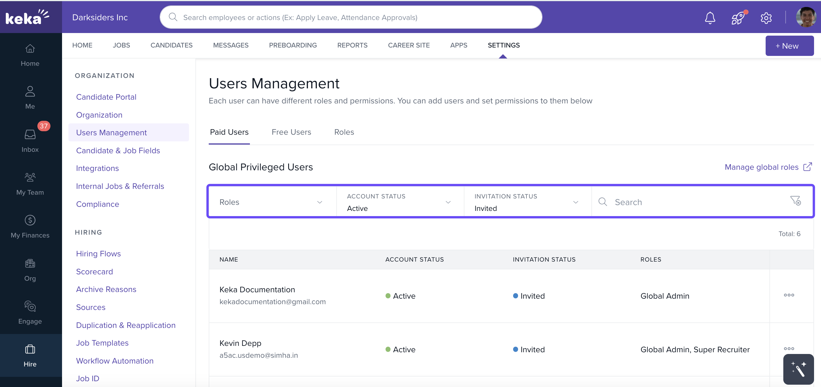Click the clear filters funnel icon
821x387 pixels.
coord(795,201)
